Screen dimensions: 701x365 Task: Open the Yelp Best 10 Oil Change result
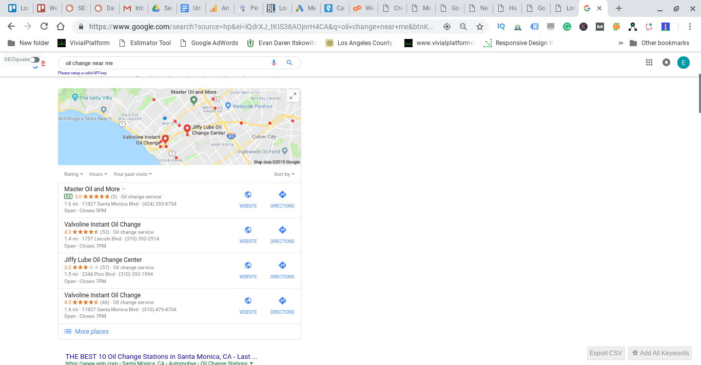tap(162, 356)
